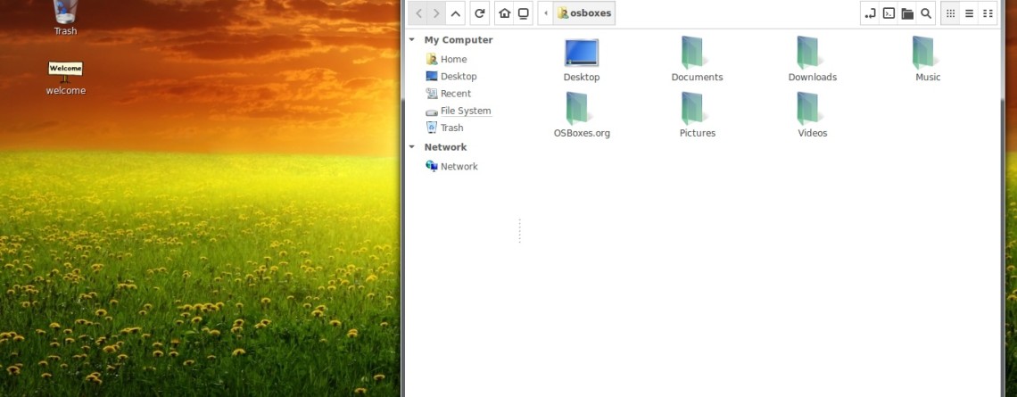Viewport: 1017px width, 397px height.
Task: Select the Documents folder
Action: [x=697, y=59]
